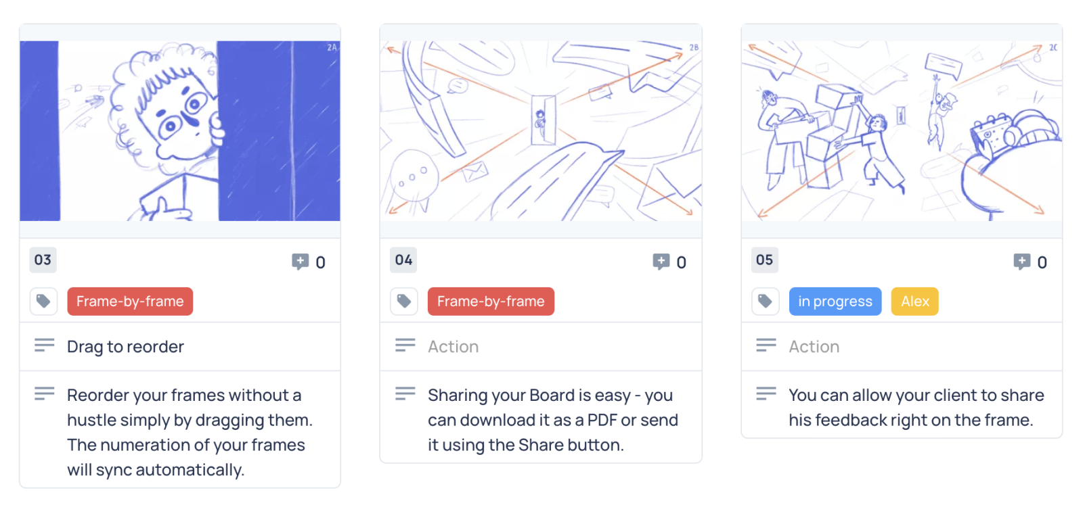The image size is (1083, 507).
Task: Click the tag icon on frame 04
Action: click(x=404, y=301)
